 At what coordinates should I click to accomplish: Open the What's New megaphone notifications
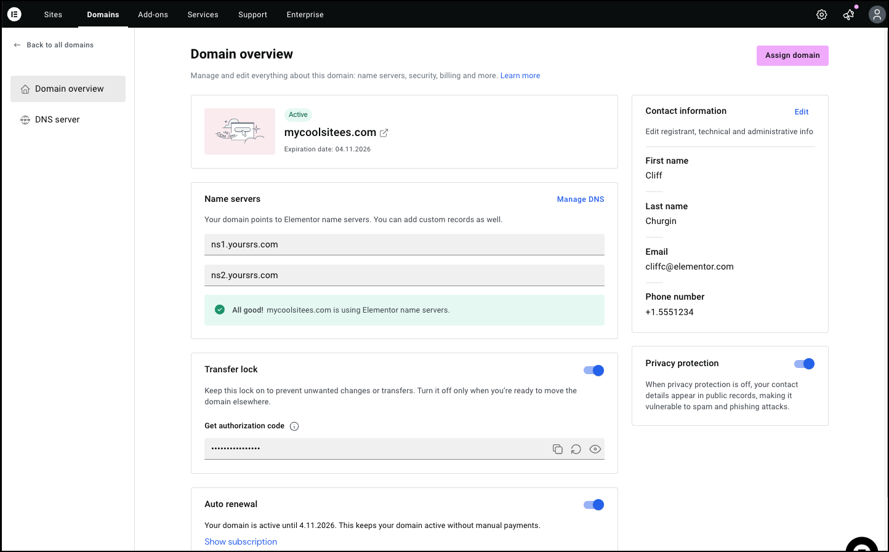[849, 15]
